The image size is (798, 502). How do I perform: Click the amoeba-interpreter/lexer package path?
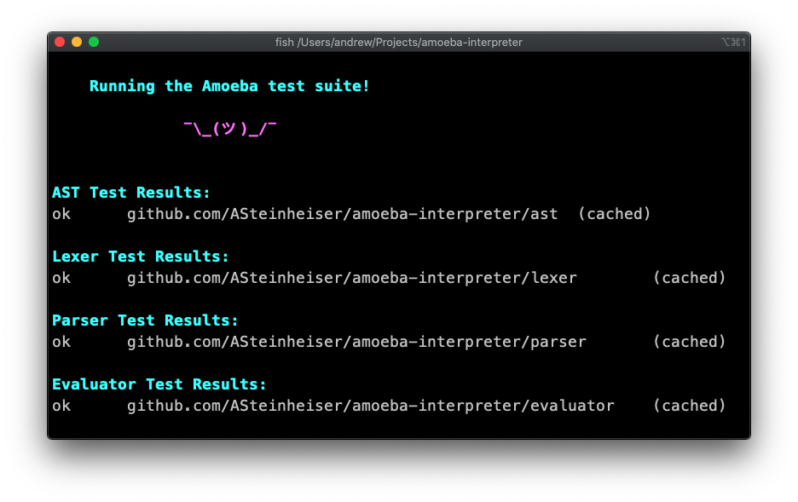click(351, 278)
